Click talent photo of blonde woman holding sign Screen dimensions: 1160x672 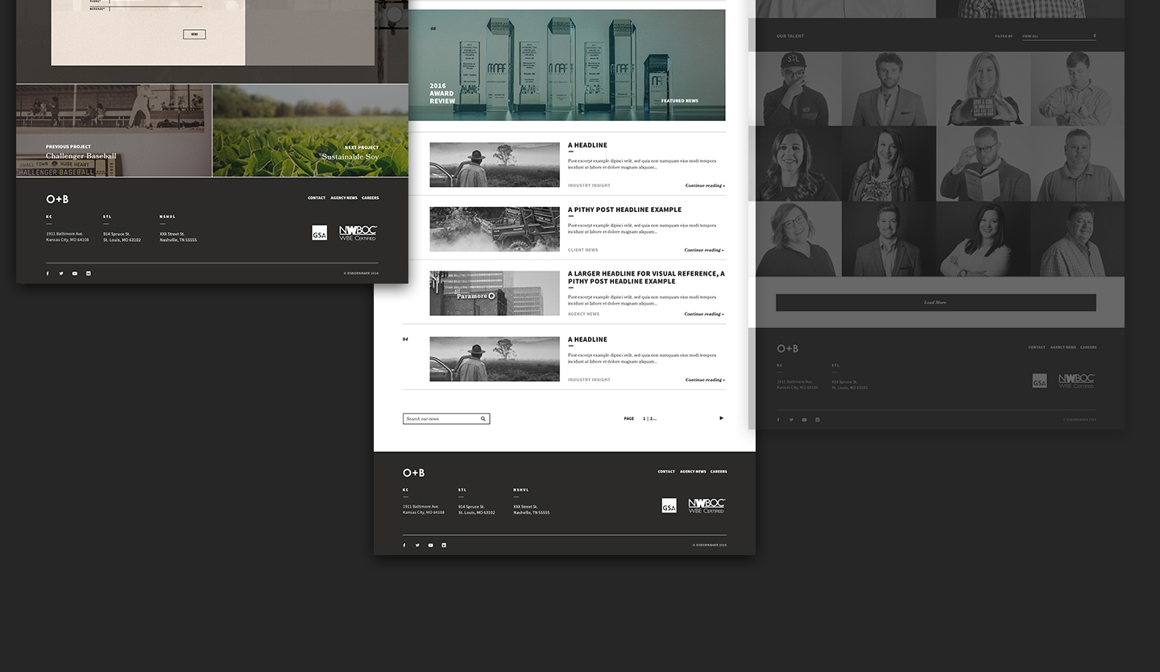click(x=984, y=89)
